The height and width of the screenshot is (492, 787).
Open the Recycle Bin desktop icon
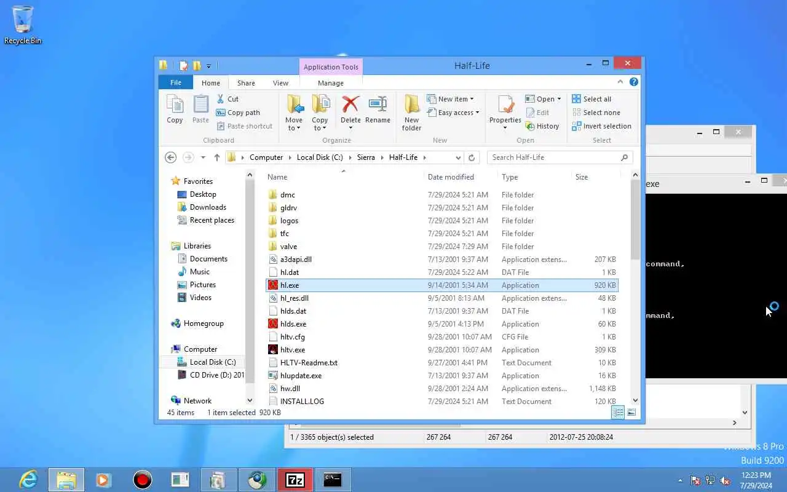point(23,25)
